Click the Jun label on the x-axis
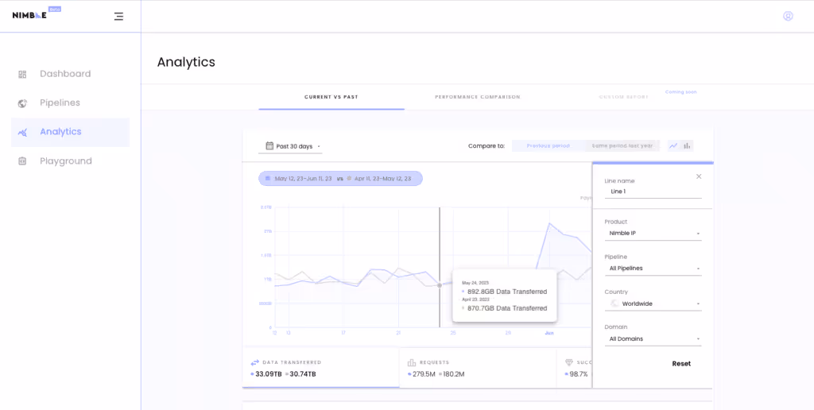 [x=548, y=333]
